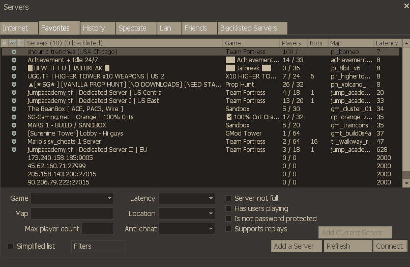Sort by Servers (18) name column header
This screenshot has height=267, width=410.
[x=124, y=43]
